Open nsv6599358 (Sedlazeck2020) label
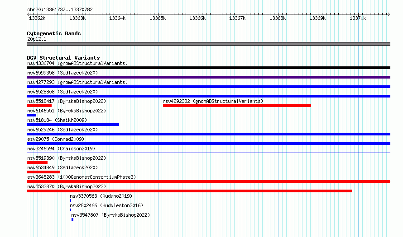This screenshot has height=237, width=403. (x=62, y=73)
